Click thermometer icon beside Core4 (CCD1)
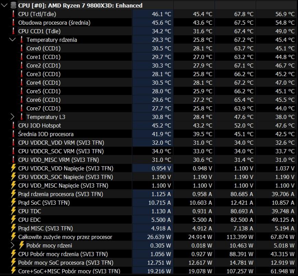This screenshot has height=276, width=298. (22, 83)
